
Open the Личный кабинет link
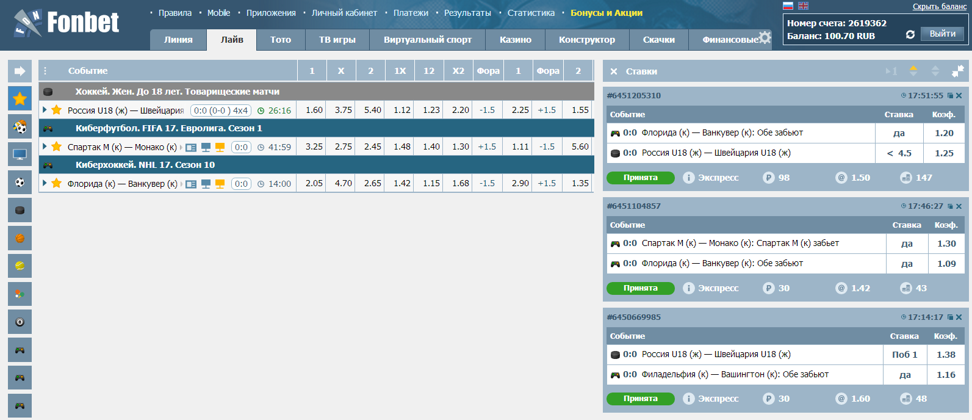pos(344,13)
